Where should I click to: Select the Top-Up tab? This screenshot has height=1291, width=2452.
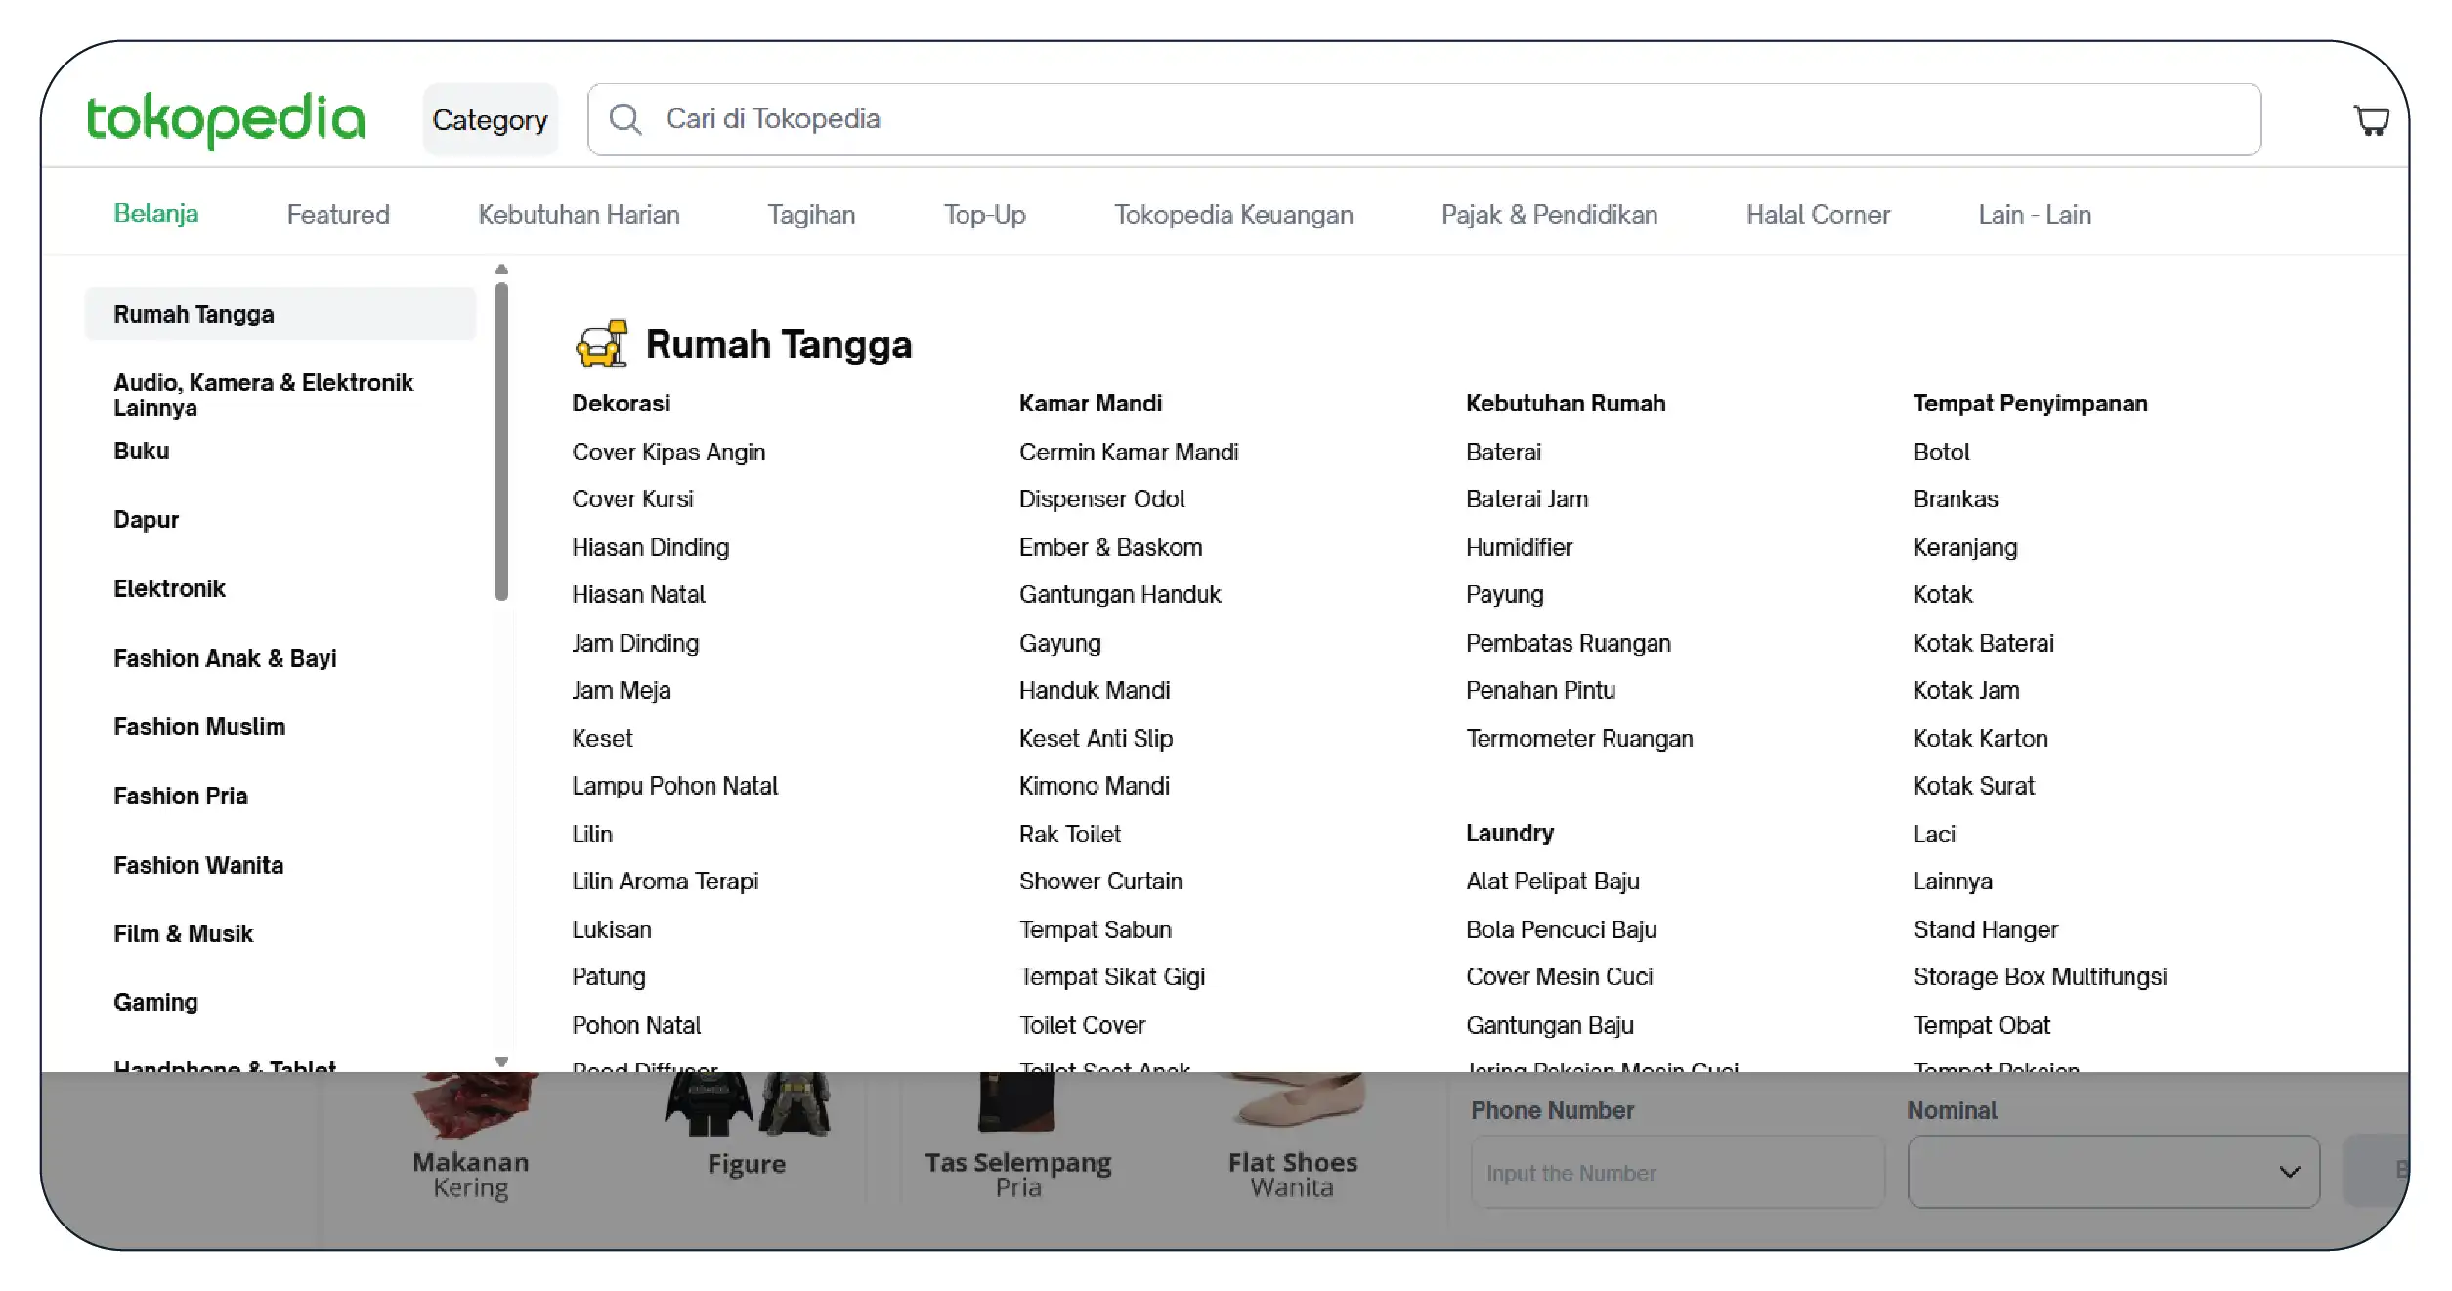984,215
